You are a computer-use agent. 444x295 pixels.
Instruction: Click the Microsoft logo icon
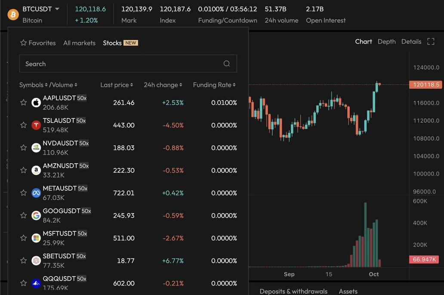[x=36, y=238]
